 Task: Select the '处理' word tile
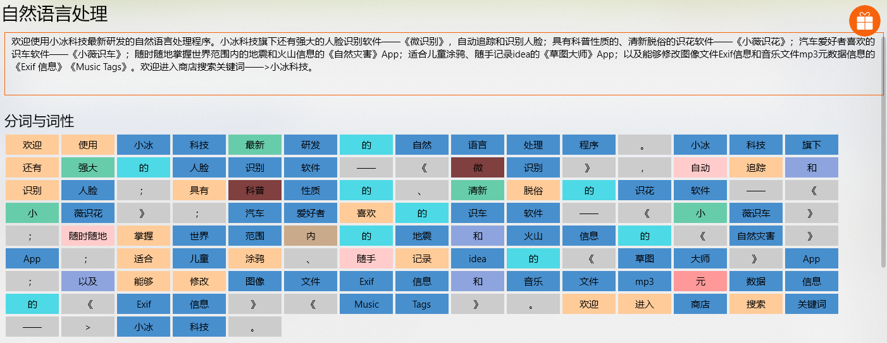[x=533, y=145]
